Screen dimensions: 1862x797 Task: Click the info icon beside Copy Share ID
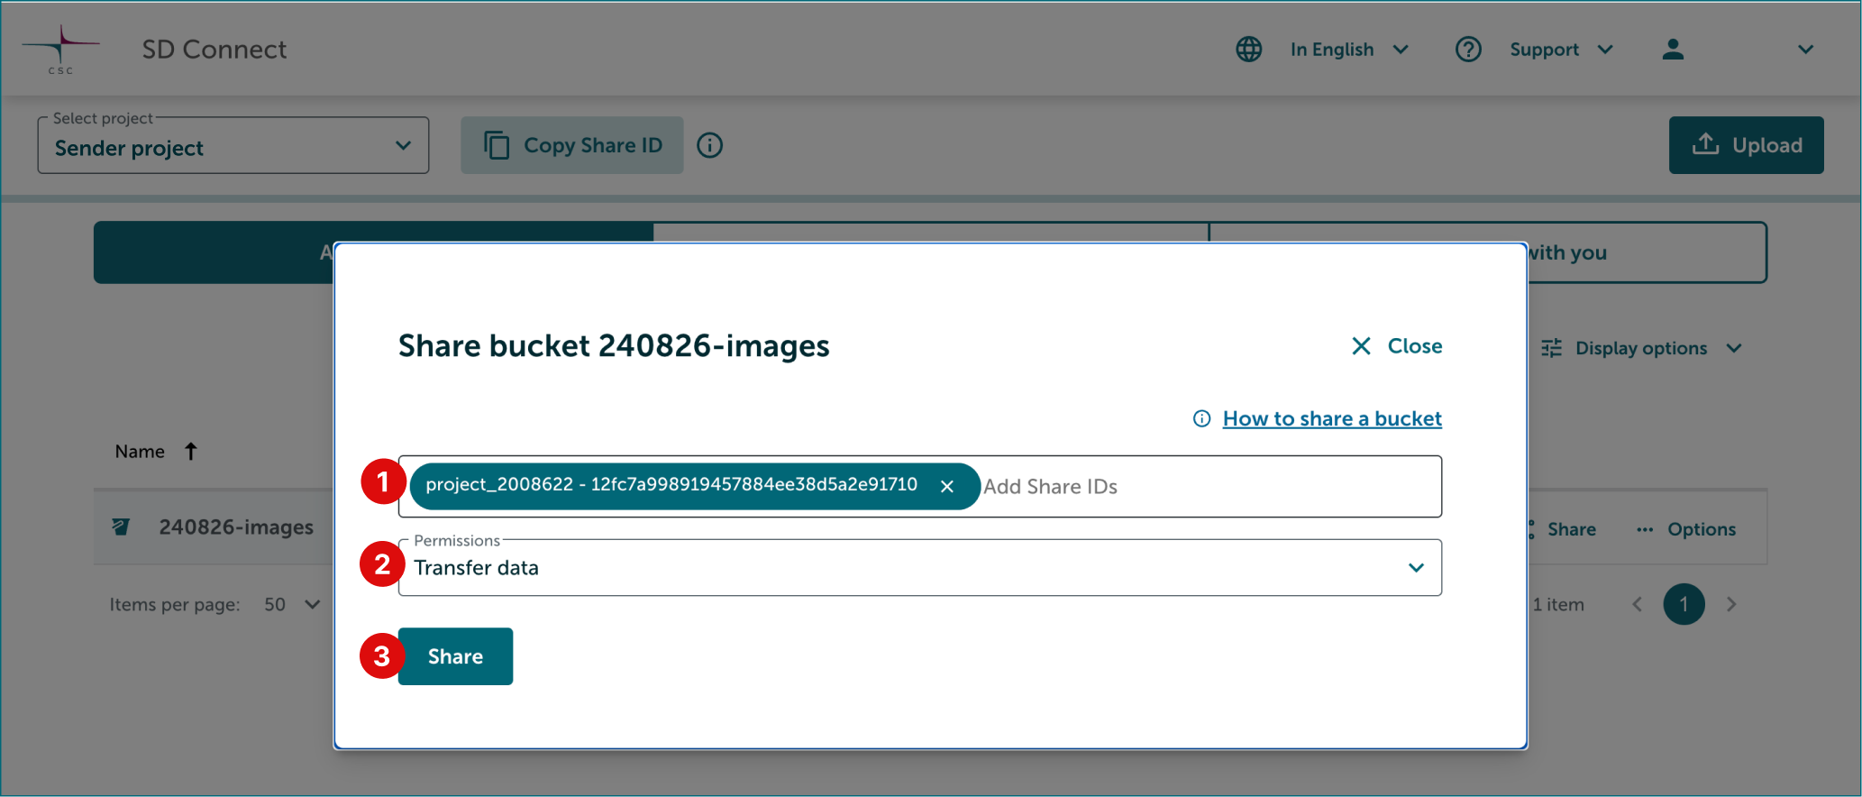click(710, 145)
